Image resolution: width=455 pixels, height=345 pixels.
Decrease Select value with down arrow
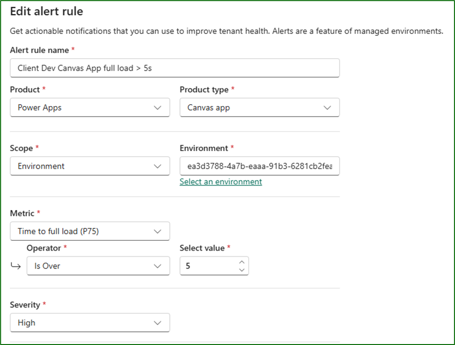pyautogui.click(x=241, y=270)
